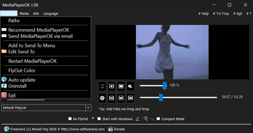Choose Exit at bottom of Program menu
Screen dimensions: 253x133
[46, 96]
